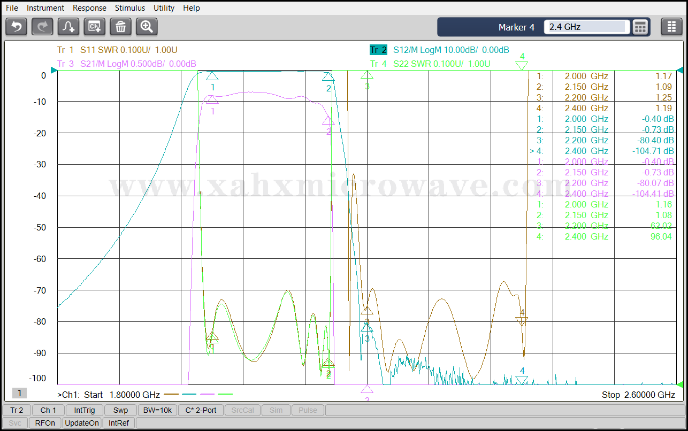Add a new channel window icon
This screenshot has width=688, height=431.
pos(95,27)
